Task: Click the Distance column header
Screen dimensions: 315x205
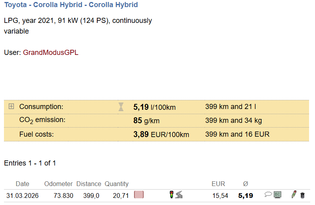Action: point(89,184)
